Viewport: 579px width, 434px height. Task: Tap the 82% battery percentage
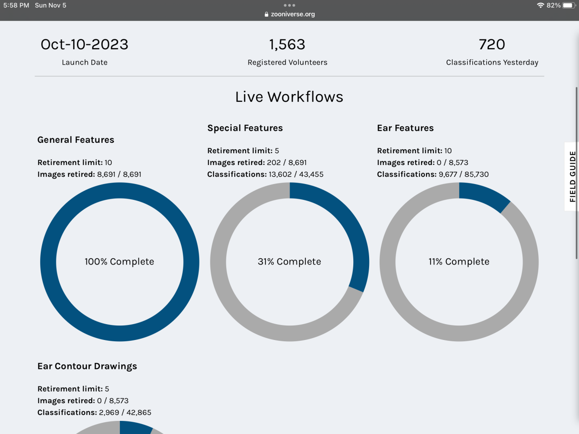click(x=554, y=5)
